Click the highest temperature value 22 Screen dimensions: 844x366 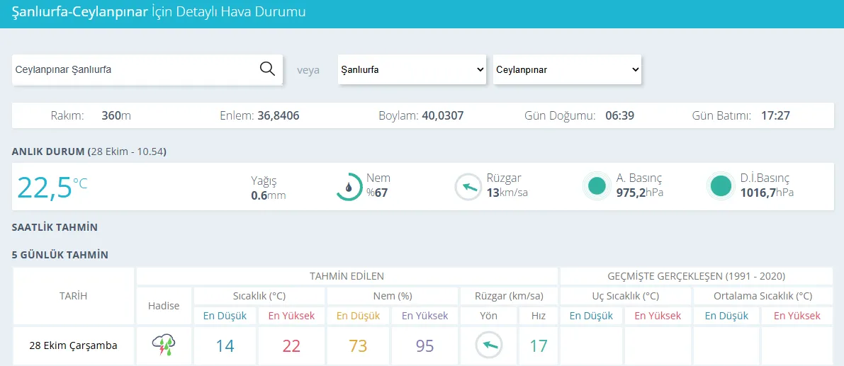click(291, 345)
